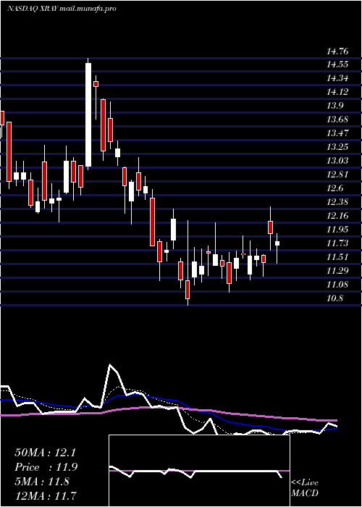
Task: Click the 11.73 price axis label
Action: (x=337, y=243)
